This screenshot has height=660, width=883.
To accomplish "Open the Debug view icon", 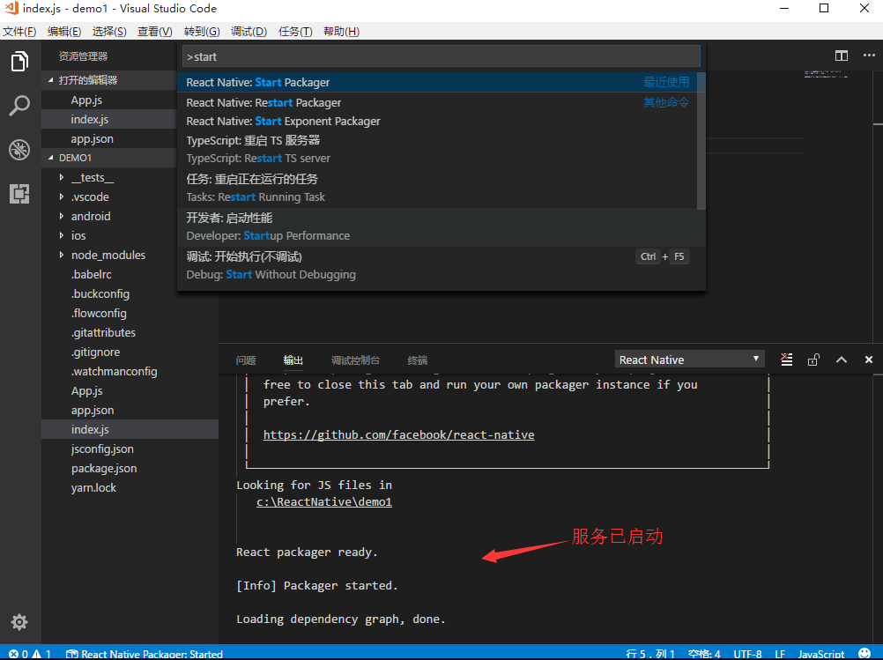I will [19, 150].
